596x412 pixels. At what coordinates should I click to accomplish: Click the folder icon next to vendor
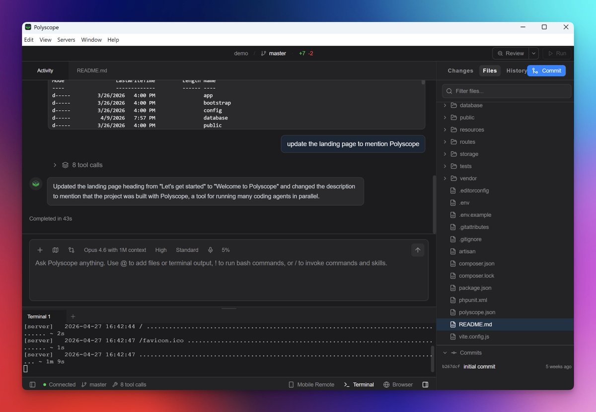[x=453, y=178]
